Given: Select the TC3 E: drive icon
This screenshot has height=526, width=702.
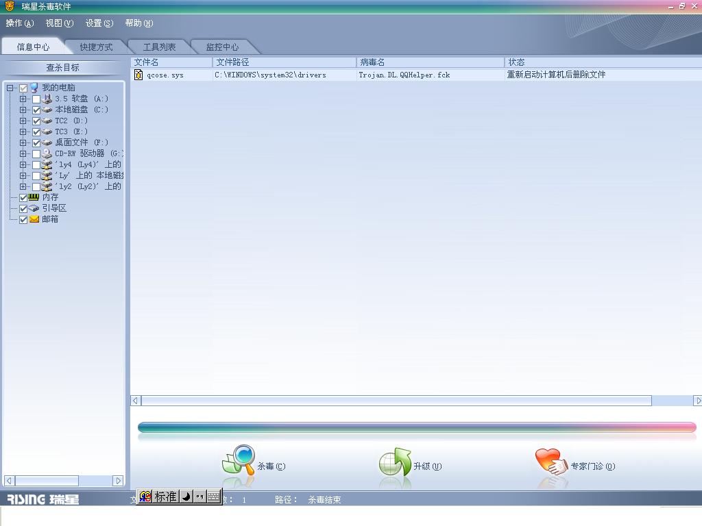Looking at the screenshot, I should click(x=47, y=131).
